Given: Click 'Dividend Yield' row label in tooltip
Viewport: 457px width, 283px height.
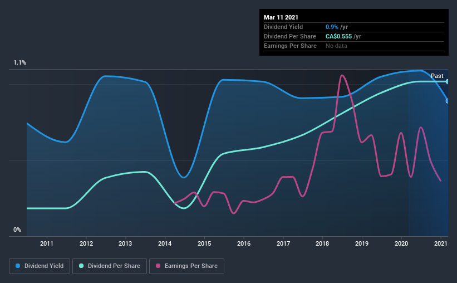Looking at the screenshot, I should (283, 27).
